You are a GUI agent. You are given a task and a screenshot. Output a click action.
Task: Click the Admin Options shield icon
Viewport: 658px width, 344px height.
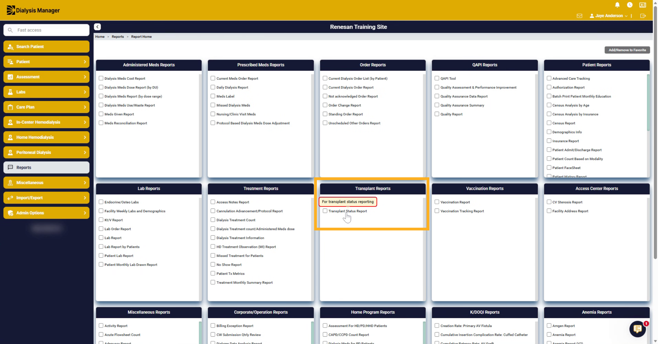pyautogui.click(x=10, y=213)
